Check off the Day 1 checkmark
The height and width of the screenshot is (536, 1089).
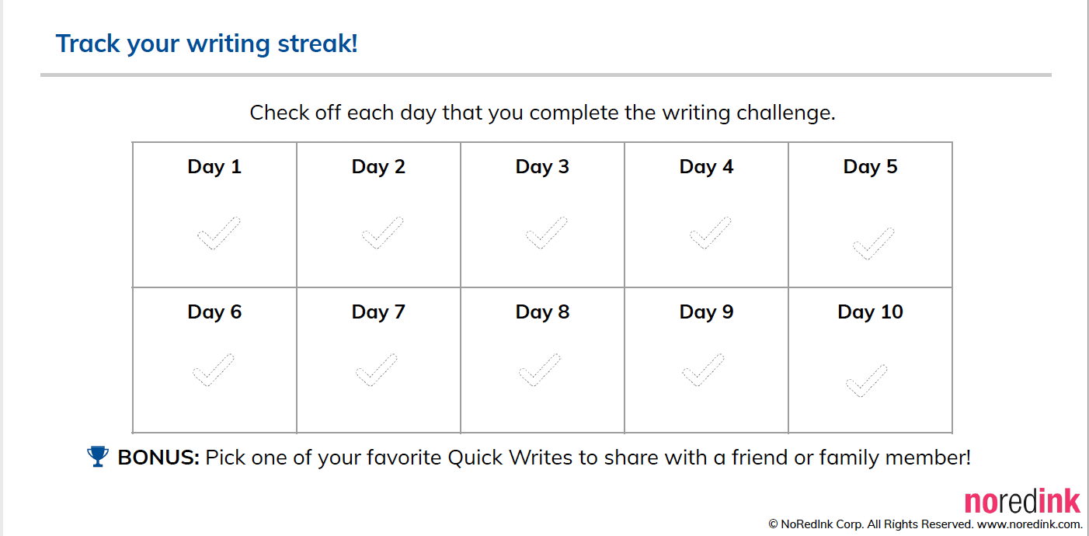tap(217, 234)
